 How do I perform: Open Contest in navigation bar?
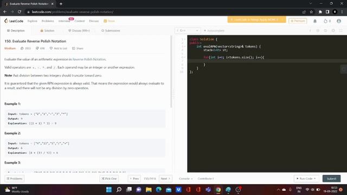(x=80, y=21)
